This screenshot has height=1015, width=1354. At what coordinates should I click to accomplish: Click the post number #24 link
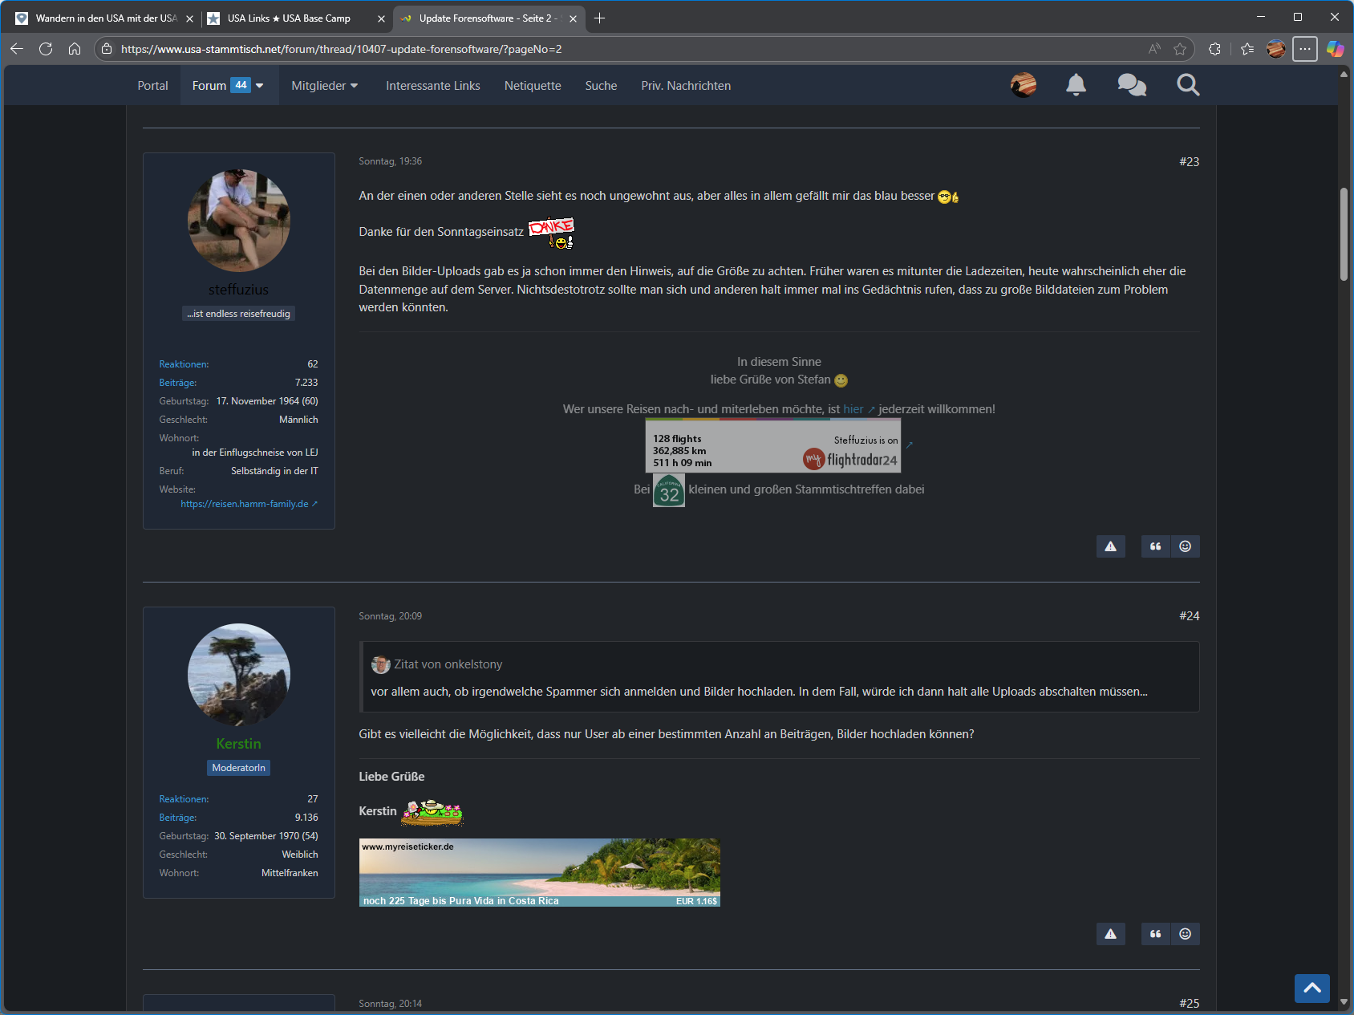1189,616
